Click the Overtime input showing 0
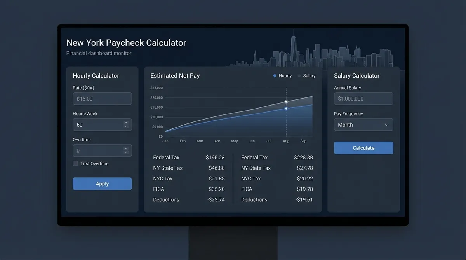The width and height of the screenshot is (466, 260). point(97,151)
